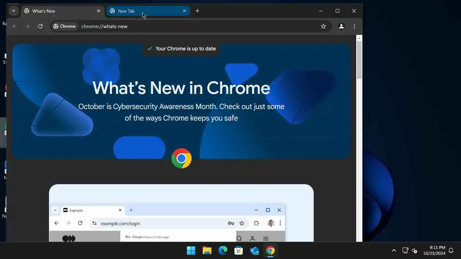461x259 pixels.
Task: Maximize the Chrome window
Action: [x=337, y=11]
